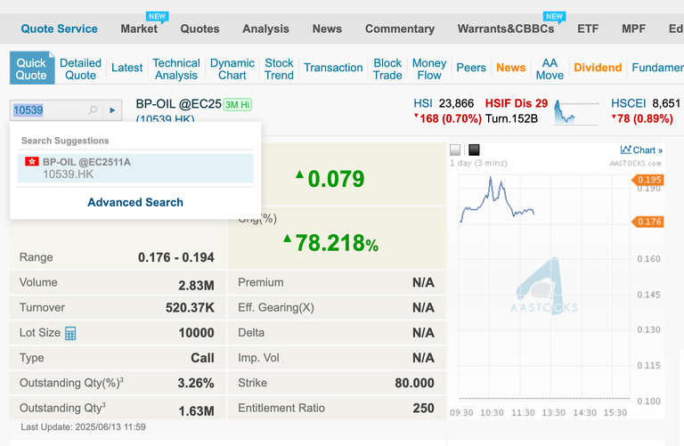Click the Outstanding Qty value 1.63M
The image size is (684, 446).
click(x=196, y=411)
